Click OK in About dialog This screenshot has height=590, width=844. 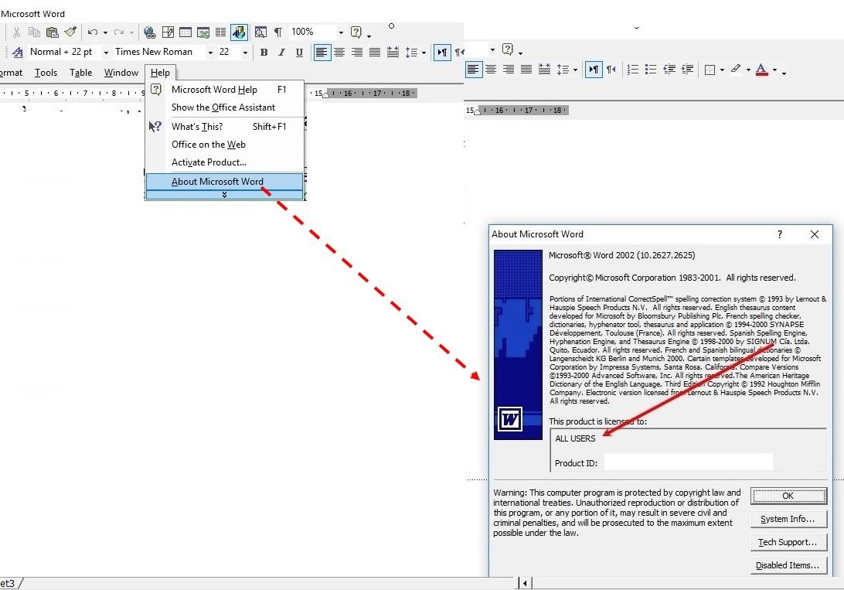(788, 496)
